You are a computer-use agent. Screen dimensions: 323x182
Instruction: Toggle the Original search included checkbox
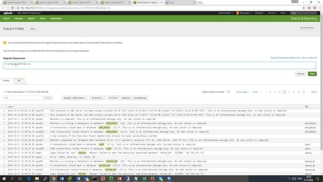pyautogui.click(x=229, y=92)
